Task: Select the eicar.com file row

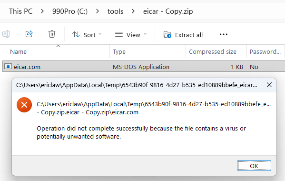Action: [144, 67]
